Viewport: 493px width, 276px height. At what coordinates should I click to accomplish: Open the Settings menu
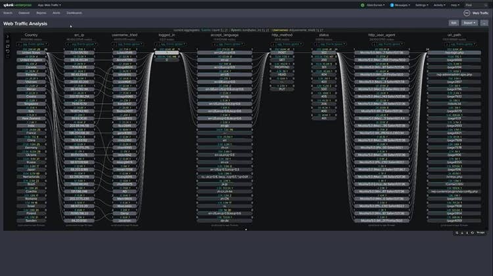point(421,5)
